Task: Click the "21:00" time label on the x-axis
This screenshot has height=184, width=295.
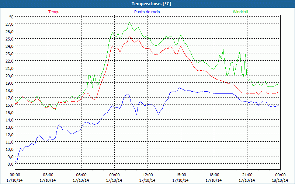Action: 247,175
